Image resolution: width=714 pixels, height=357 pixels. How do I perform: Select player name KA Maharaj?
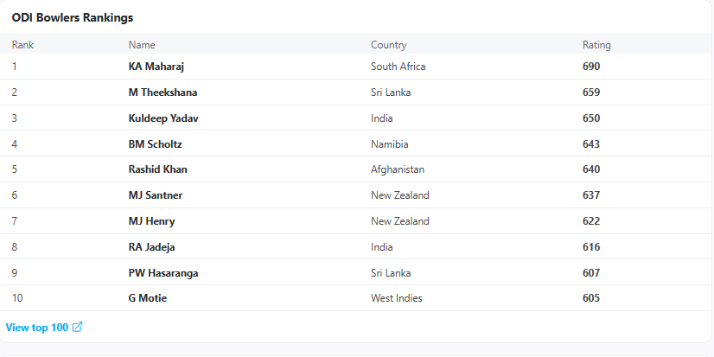pyautogui.click(x=156, y=67)
